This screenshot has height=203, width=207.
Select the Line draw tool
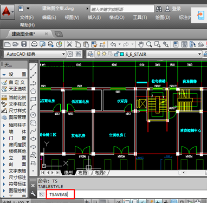[x=33, y=67]
